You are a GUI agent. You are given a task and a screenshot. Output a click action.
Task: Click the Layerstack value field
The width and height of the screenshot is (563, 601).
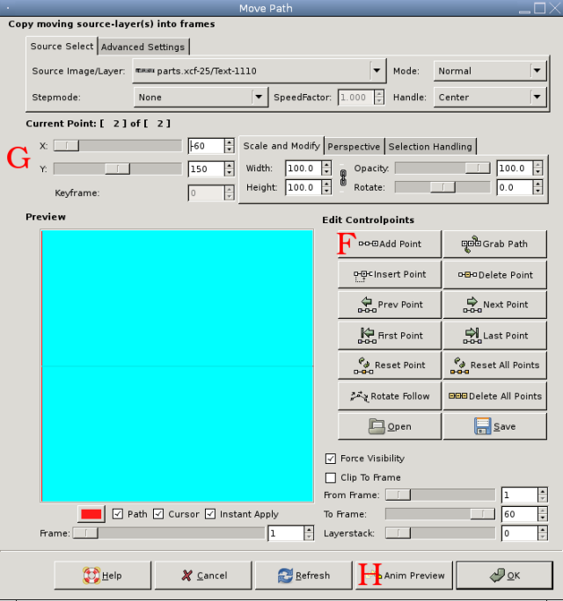coord(519,533)
